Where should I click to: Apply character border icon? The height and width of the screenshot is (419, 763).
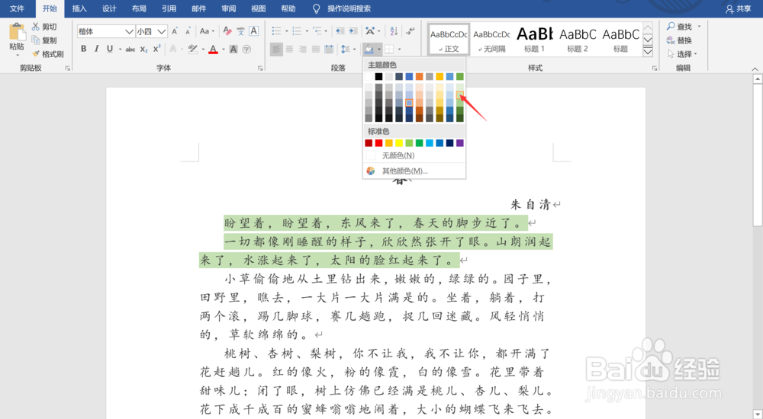253,31
